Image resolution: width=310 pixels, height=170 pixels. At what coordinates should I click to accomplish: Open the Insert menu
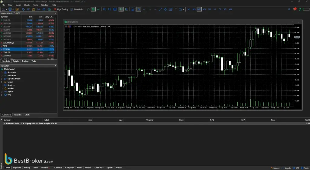click(x=18, y=5)
